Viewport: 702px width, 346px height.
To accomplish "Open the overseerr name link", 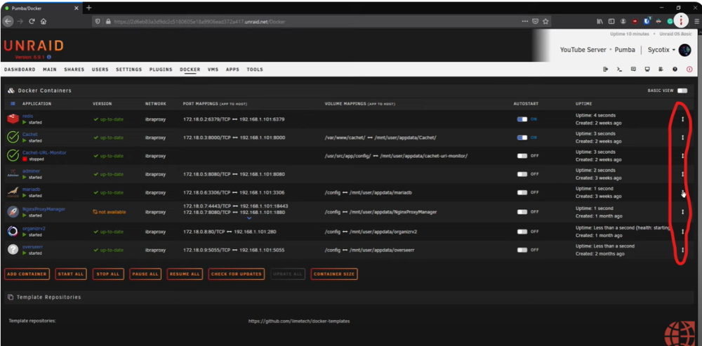I will (33, 246).
